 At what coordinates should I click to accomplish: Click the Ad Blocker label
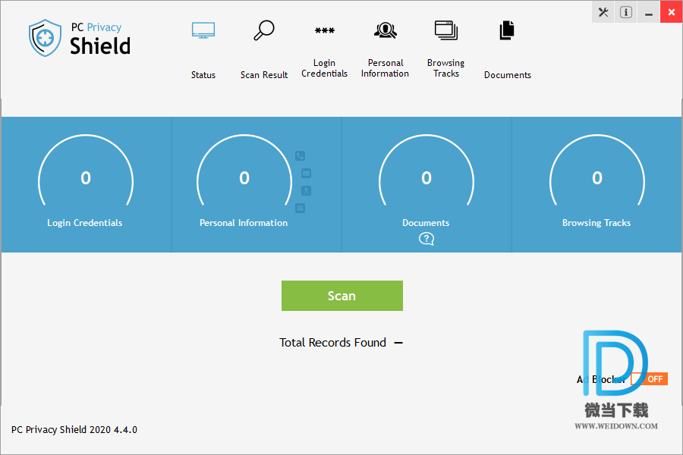(x=601, y=379)
